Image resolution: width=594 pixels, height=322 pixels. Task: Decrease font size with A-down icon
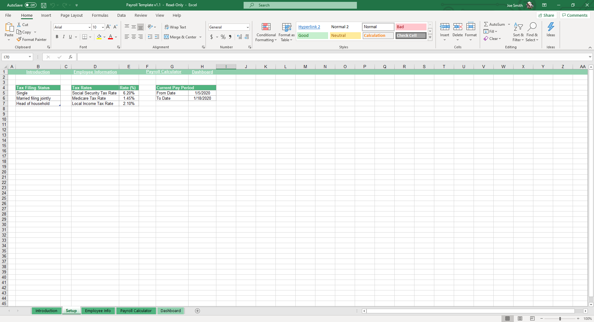tap(115, 27)
